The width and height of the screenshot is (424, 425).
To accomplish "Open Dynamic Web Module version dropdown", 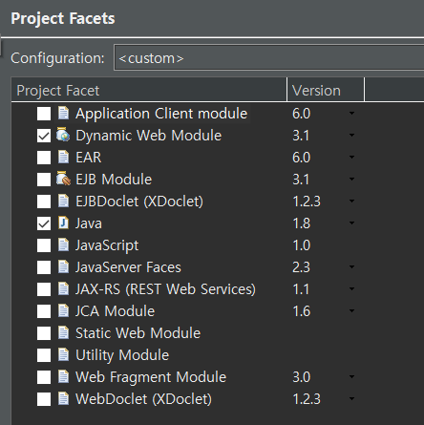I will [351, 135].
